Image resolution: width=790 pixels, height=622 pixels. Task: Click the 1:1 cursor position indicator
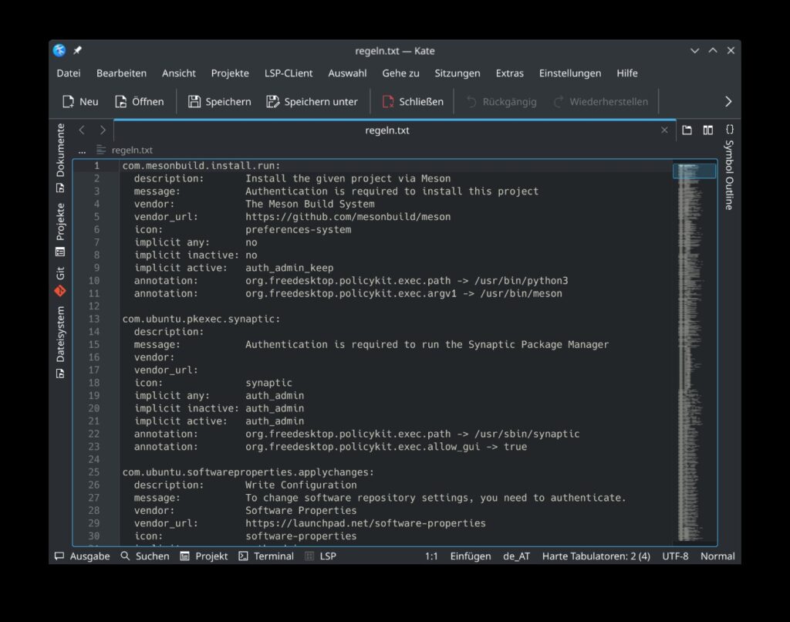point(431,556)
